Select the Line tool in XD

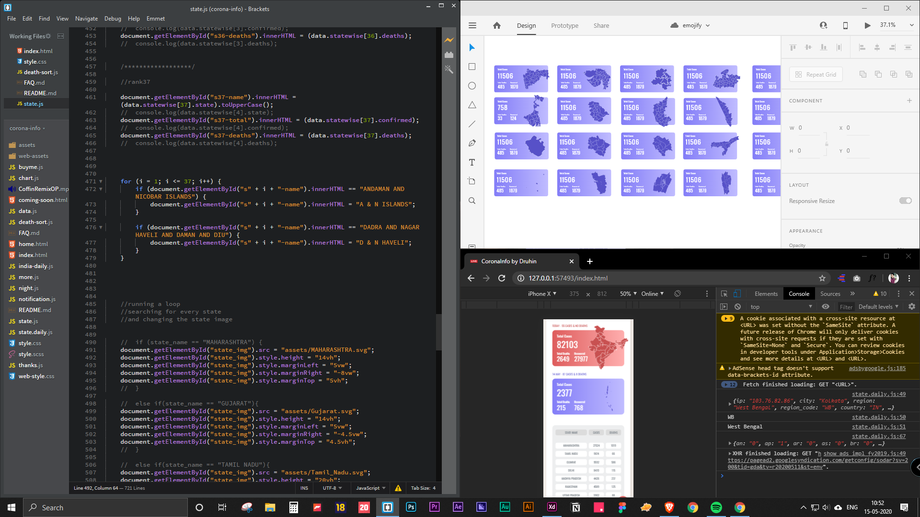[x=472, y=124]
